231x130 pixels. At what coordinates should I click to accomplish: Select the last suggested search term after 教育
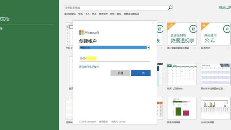pyautogui.click(x=131, y=14)
